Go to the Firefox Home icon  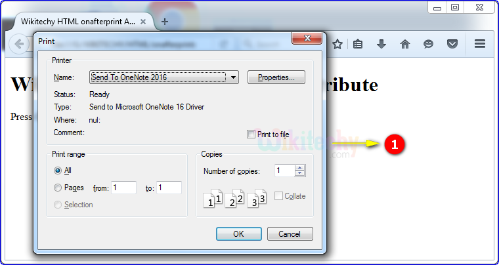(x=405, y=45)
